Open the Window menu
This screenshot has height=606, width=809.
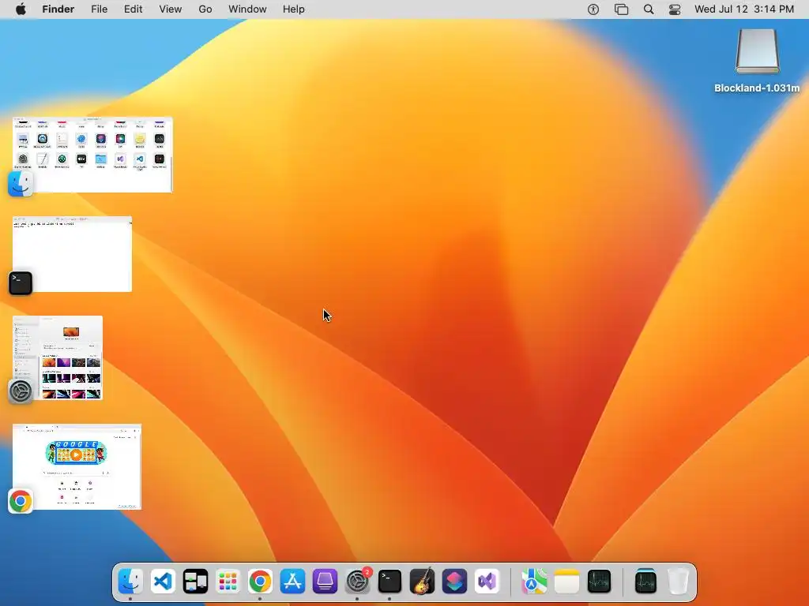pyautogui.click(x=247, y=9)
